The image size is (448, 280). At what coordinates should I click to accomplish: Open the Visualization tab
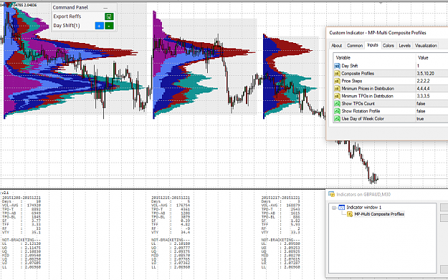tap(426, 46)
